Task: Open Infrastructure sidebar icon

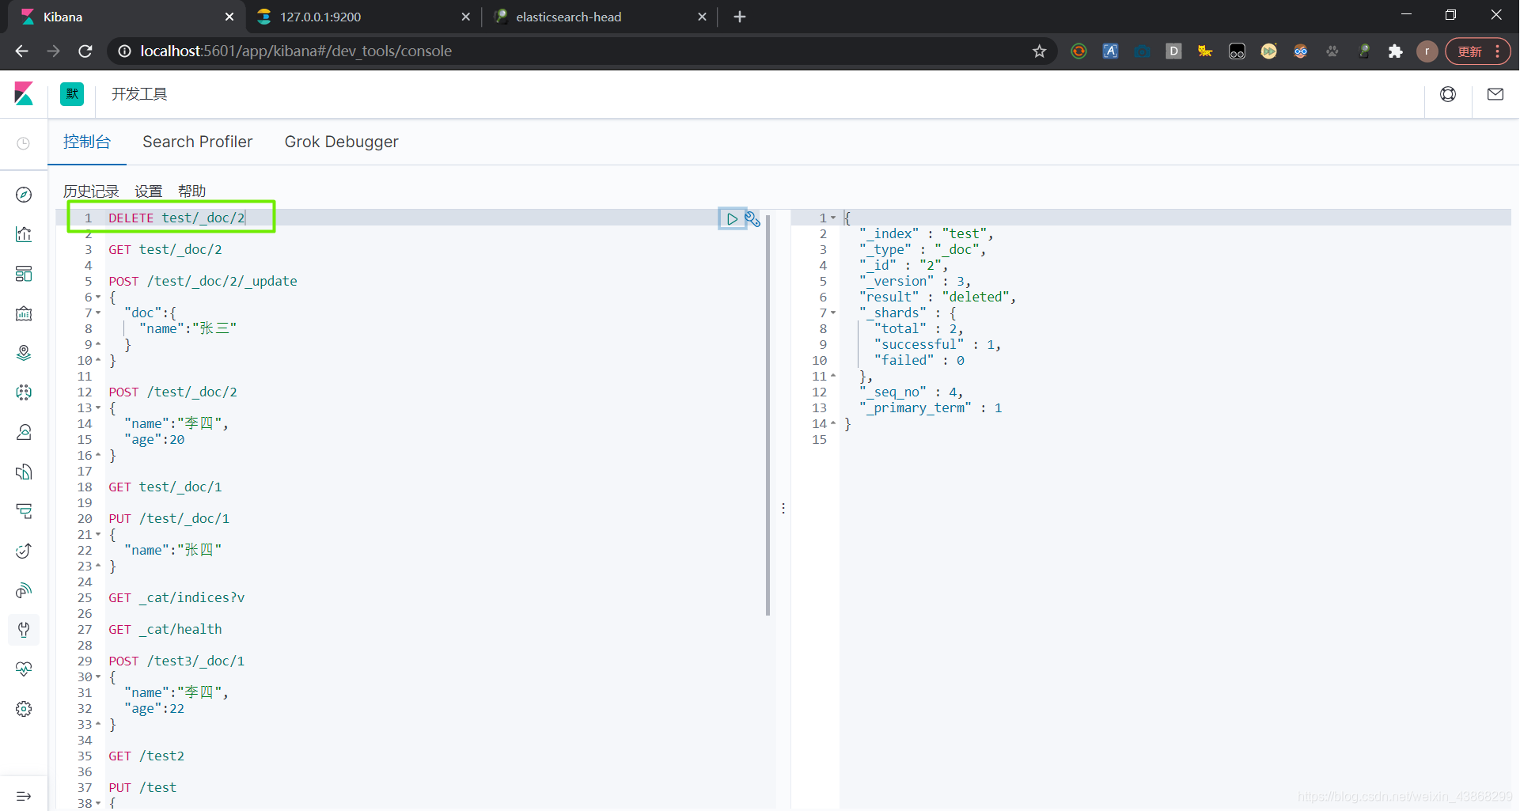Action: [24, 432]
